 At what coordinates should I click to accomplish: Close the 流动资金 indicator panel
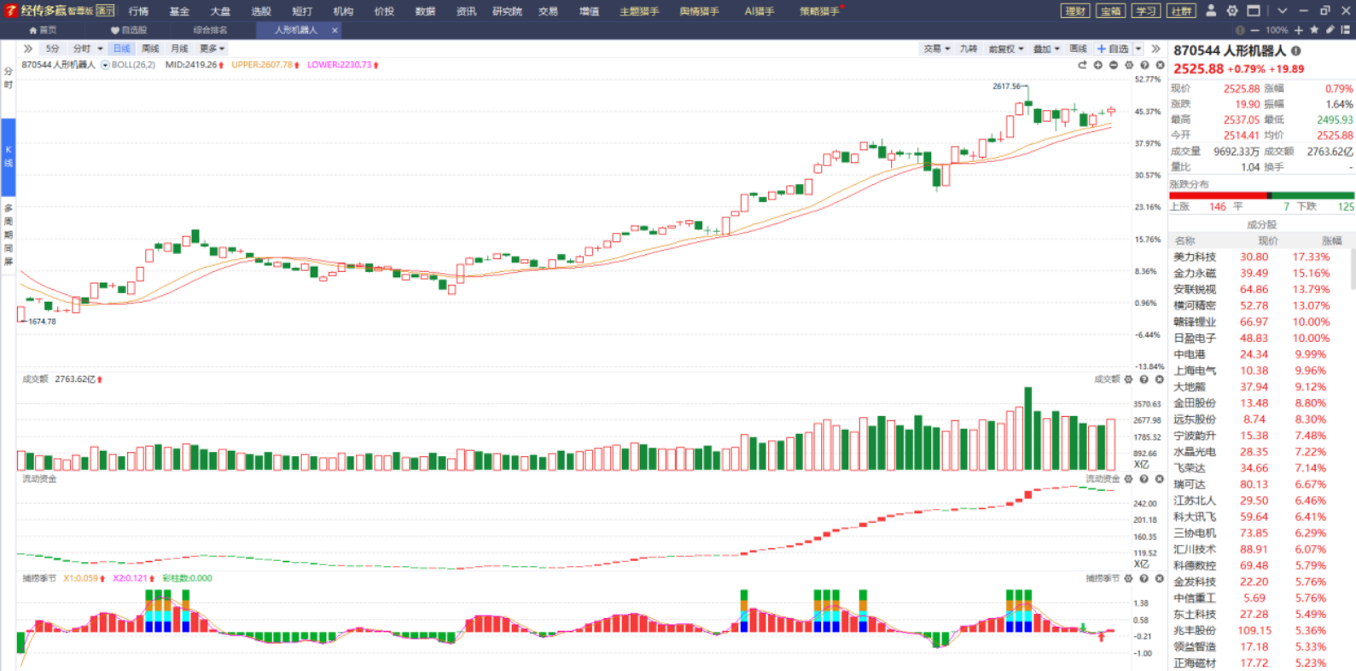1159,479
